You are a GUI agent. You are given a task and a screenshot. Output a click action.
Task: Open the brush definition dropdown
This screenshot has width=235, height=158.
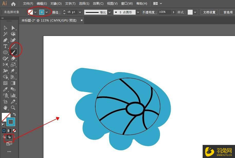[138, 12]
